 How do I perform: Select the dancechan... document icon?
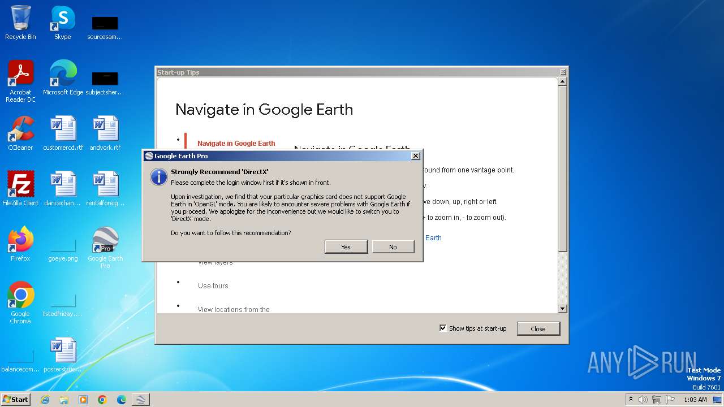pyautogui.click(x=63, y=189)
